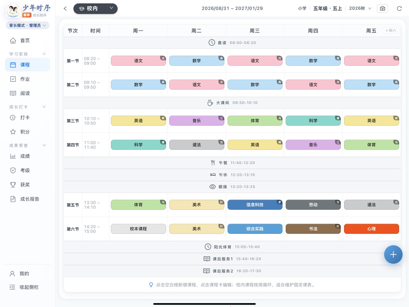This screenshot has width=409, height=307.
Task: Click the 午餐 11:40-12:20 row
Action: 232,163
